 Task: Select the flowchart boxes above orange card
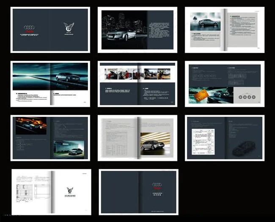204,76
